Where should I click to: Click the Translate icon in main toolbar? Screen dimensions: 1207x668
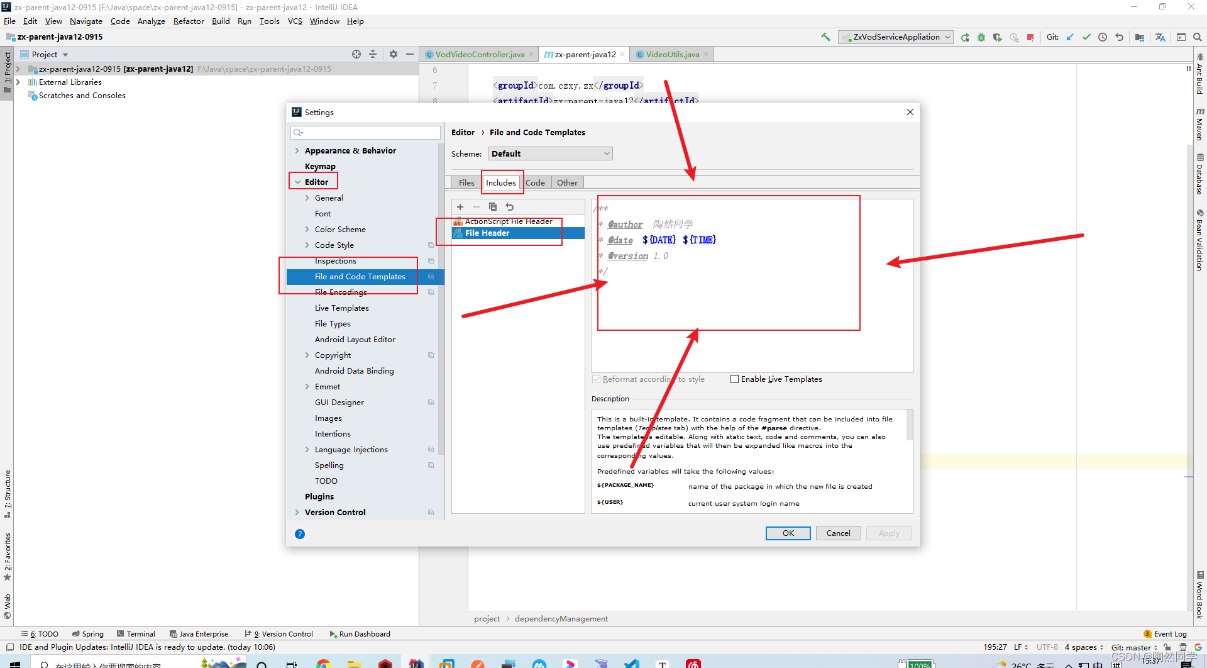click(1160, 37)
